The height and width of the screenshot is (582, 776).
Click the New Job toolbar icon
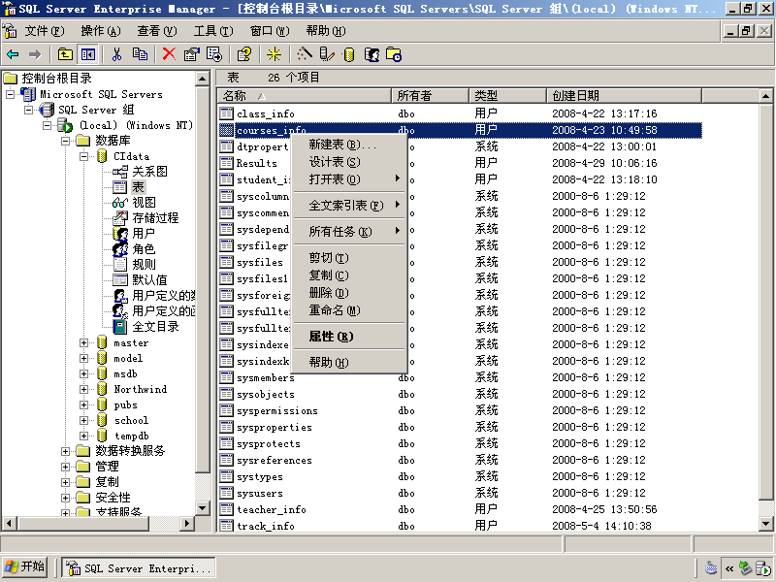394,54
